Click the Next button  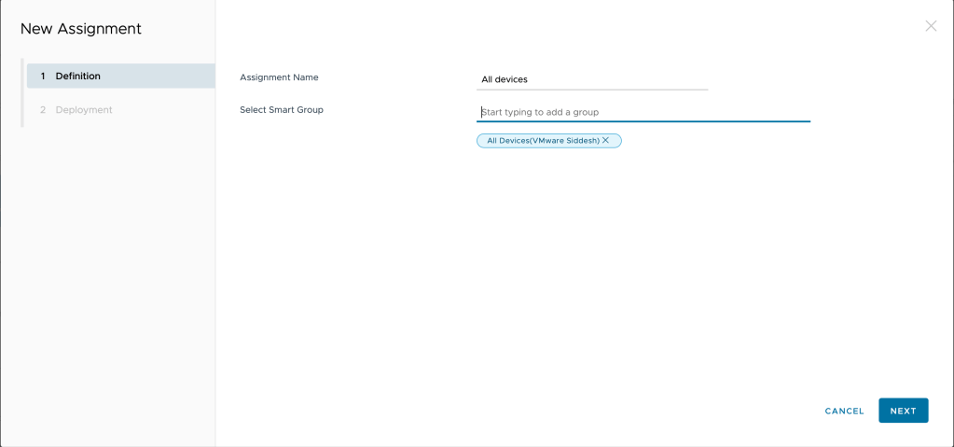[x=903, y=411]
